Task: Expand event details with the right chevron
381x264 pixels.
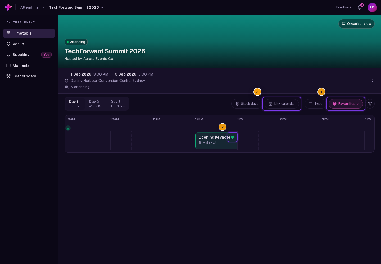Action: click(373, 81)
